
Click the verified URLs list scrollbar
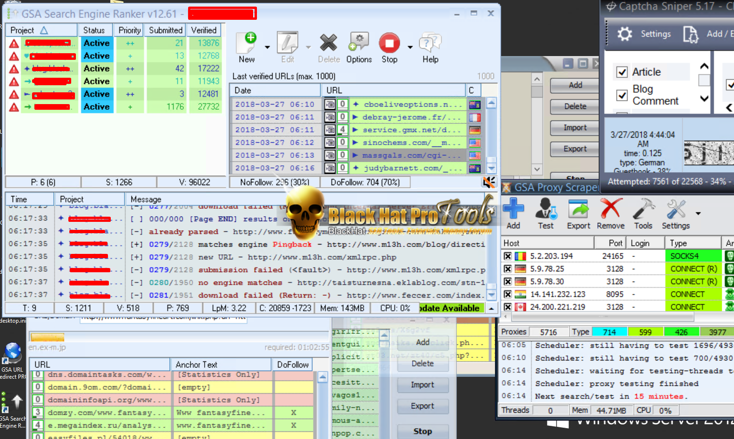492,136
